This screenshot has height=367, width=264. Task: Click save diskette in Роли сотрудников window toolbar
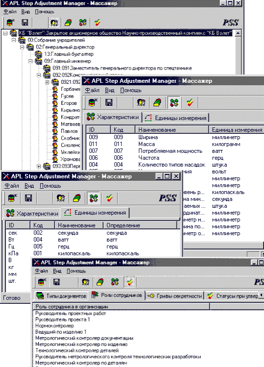point(56,282)
